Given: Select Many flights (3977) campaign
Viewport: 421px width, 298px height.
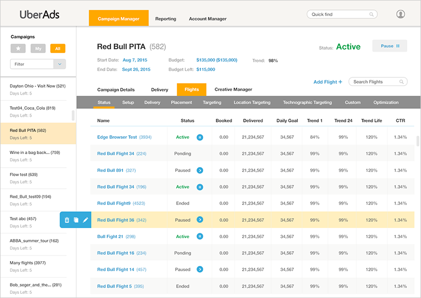Looking at the screenshot, I should click(38, 266).
